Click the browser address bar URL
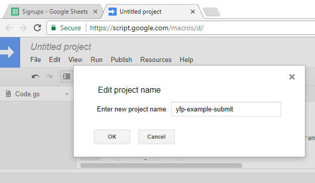 tap(147, 28)
